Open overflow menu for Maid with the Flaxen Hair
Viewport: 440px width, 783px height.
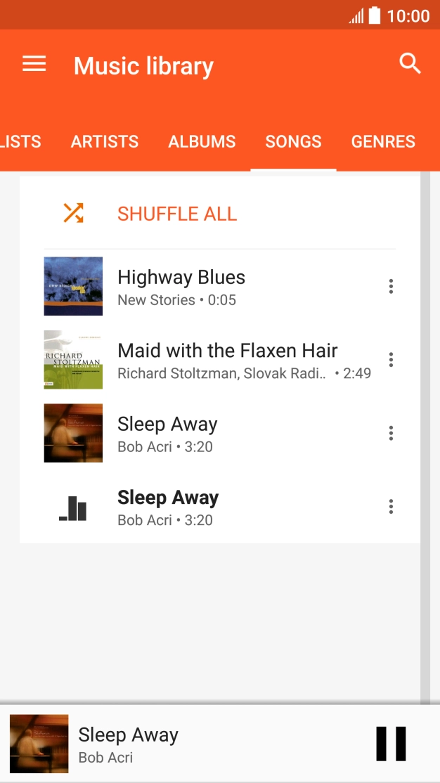pyautogui.click(x=391, y=360)
